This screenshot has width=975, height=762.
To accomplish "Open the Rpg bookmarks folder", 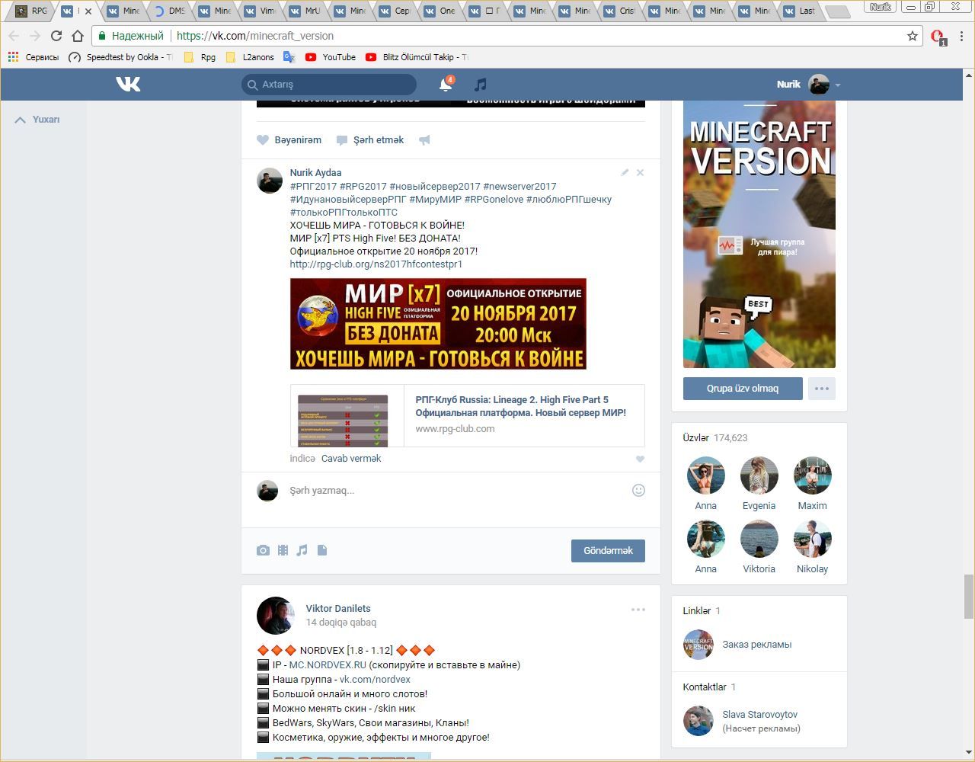I will (200, 57).
